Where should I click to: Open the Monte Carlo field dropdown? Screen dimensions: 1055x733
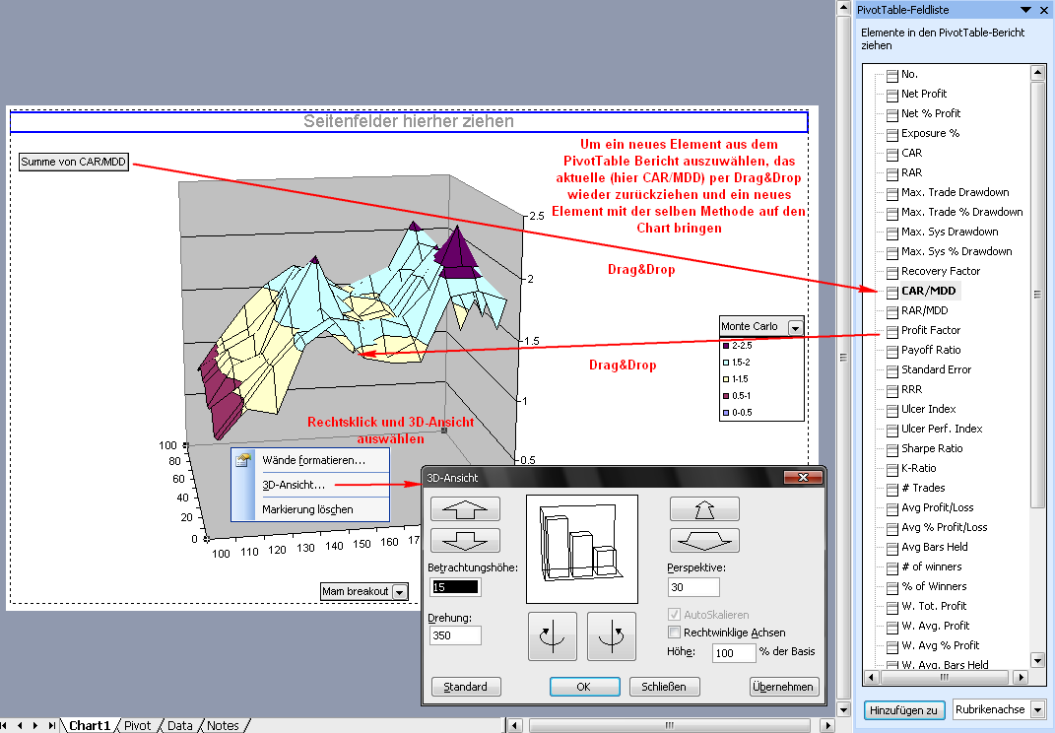coord(795,327)
